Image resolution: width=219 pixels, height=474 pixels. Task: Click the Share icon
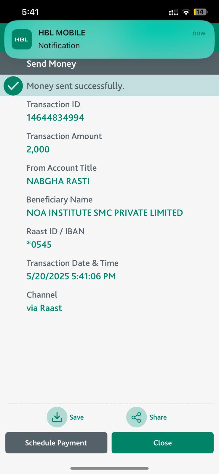click(136, 417)
